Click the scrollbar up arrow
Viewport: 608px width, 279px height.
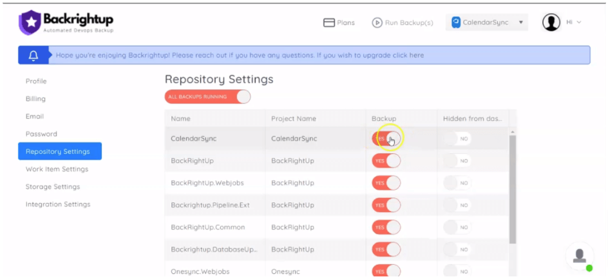point(513,132)
